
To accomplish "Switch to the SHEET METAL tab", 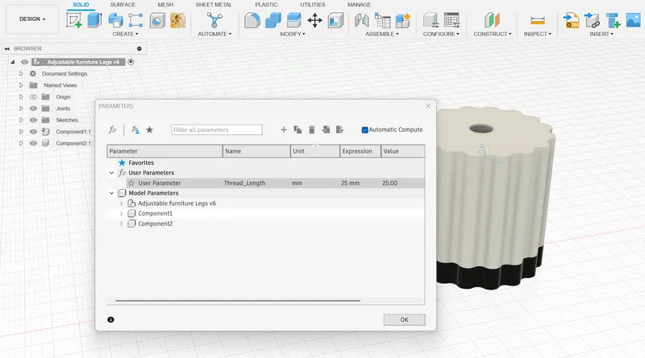I will point(213,5).
